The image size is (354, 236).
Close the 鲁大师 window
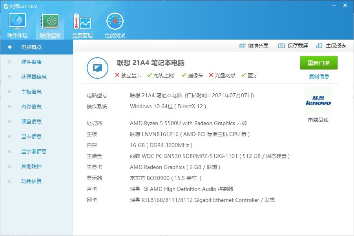click(x=345, y=5)
